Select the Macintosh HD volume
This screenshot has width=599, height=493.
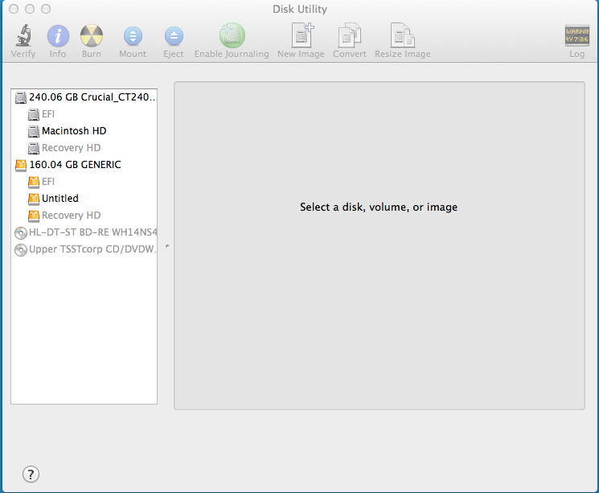pos(84,131)
